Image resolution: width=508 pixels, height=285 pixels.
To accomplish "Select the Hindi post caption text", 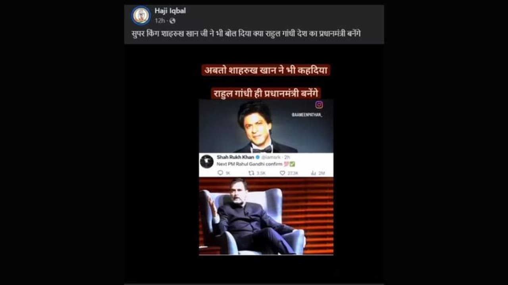I will [x=246, y=34].
